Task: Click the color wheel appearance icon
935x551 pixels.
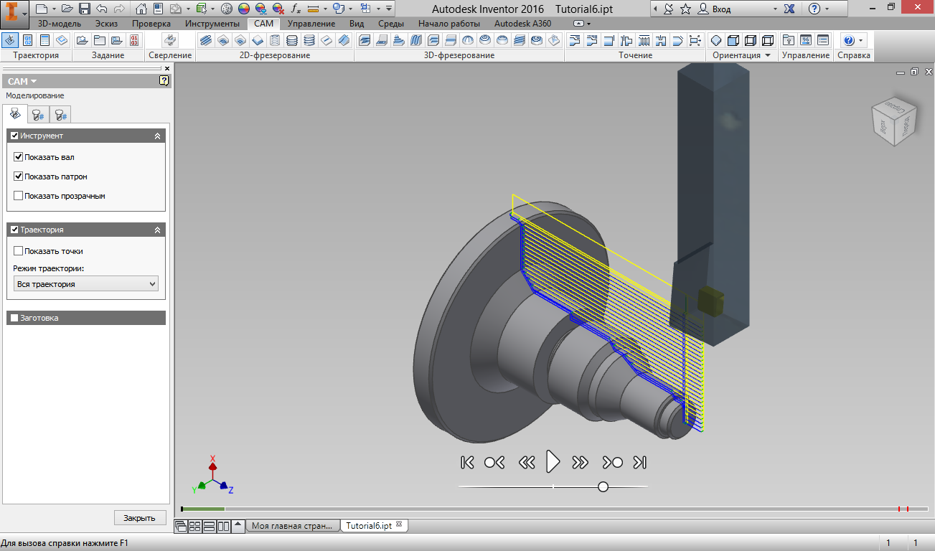Action: (x=243, y=9)
